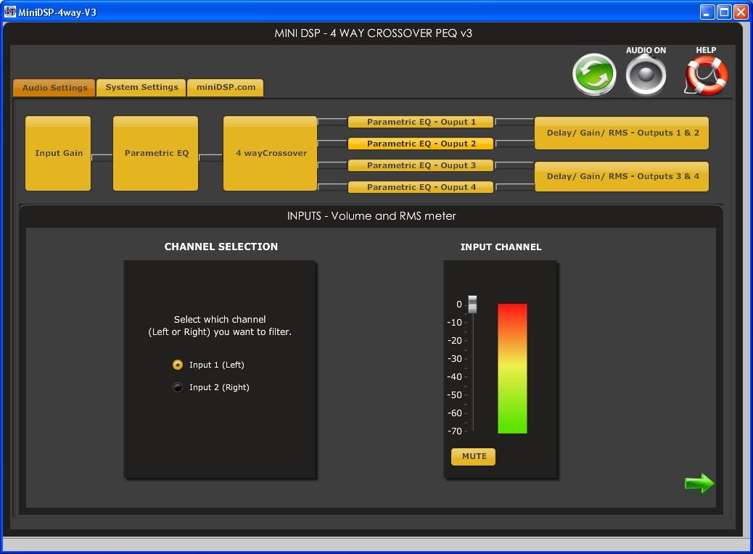Select Parametric EQ - Ouput 1

coord(421,122)
